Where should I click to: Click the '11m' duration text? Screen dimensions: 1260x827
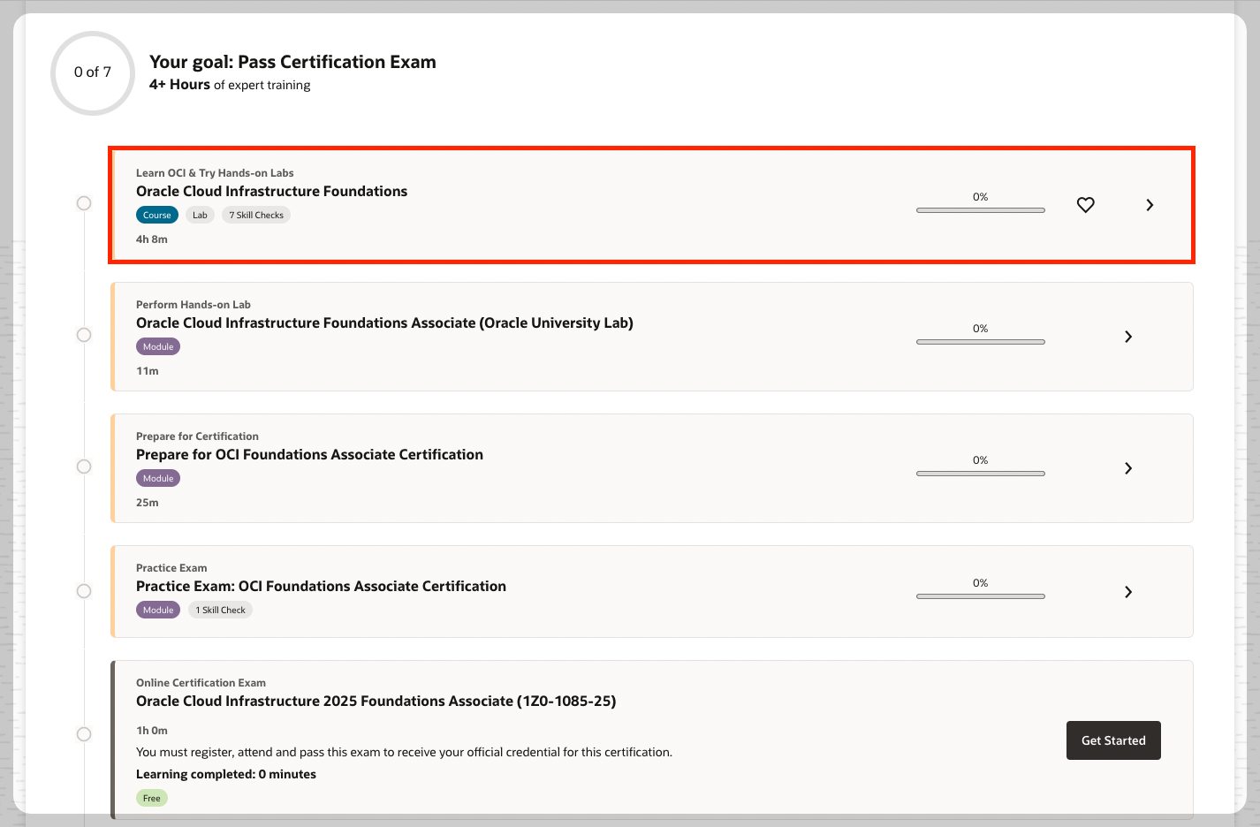point(148,371)
